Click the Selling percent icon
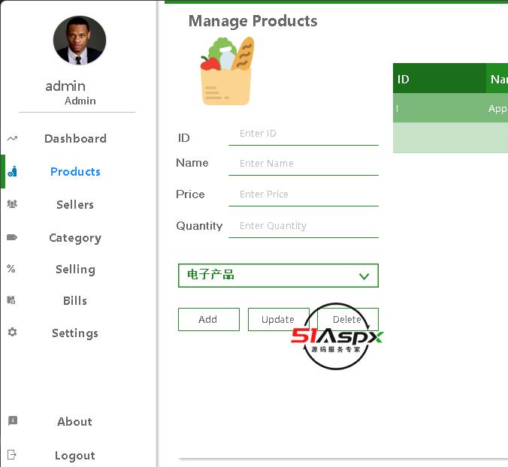The height and width of the screenshot is (467, 508). point(11,269)
